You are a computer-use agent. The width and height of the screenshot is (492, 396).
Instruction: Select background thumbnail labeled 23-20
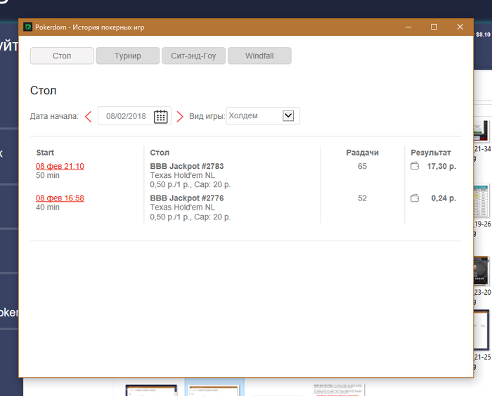point(482,271)
